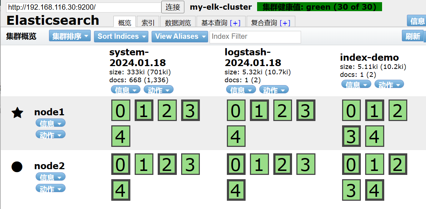Switch to the 索引 indices tab
The image size is (426, 209).
[x=148, y=22]
